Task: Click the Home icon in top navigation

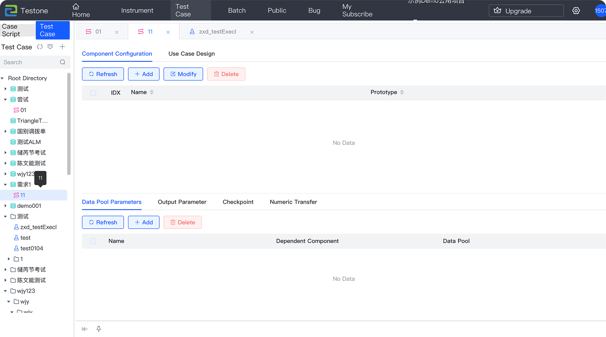Action: [x=76, y=6]
